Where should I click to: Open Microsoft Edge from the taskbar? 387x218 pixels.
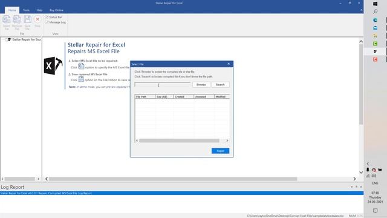375,20
